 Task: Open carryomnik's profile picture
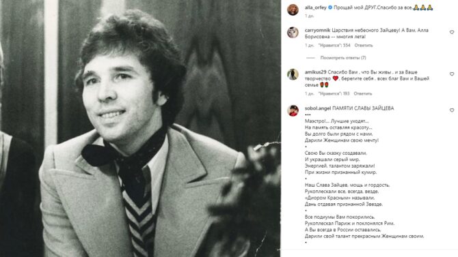pyautogui.click(x=293, y=32)
